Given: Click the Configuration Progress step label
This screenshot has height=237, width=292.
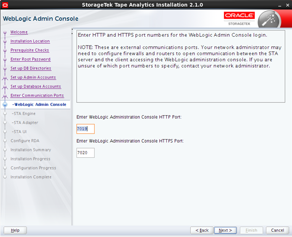Looking at the screenshot, I should [33, 168].
